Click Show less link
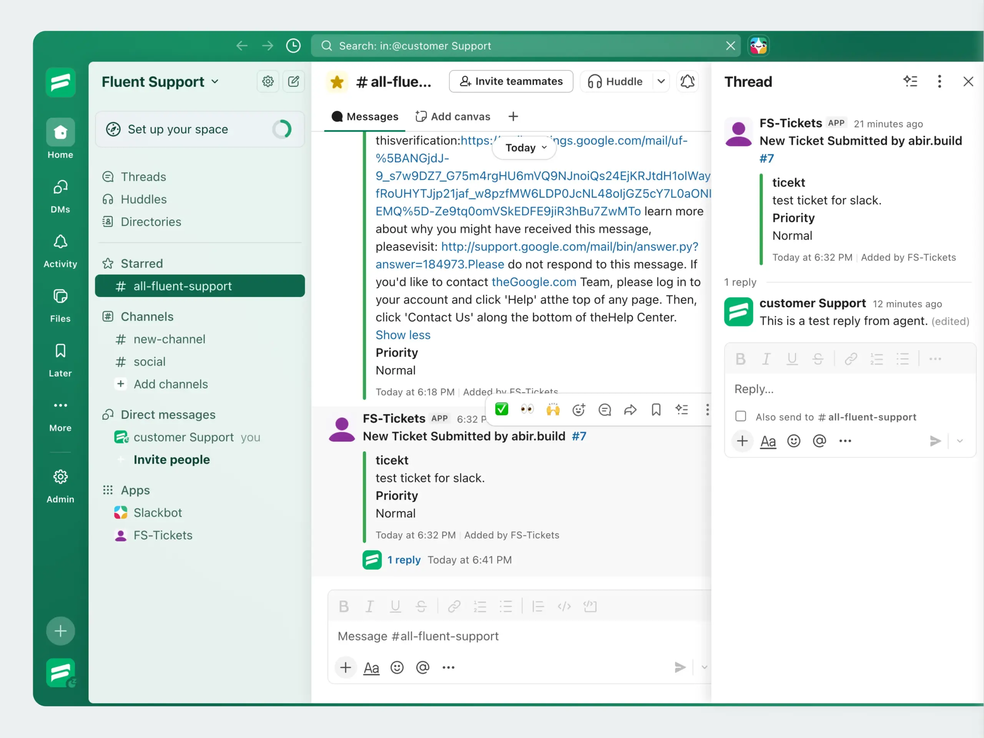The height and width of the screenshot is (738, 984). 403,335
